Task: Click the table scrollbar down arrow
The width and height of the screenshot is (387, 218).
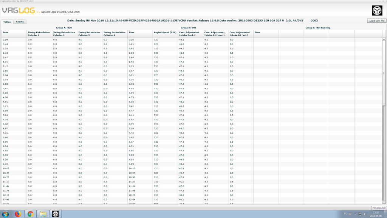Action: point(384,202)
